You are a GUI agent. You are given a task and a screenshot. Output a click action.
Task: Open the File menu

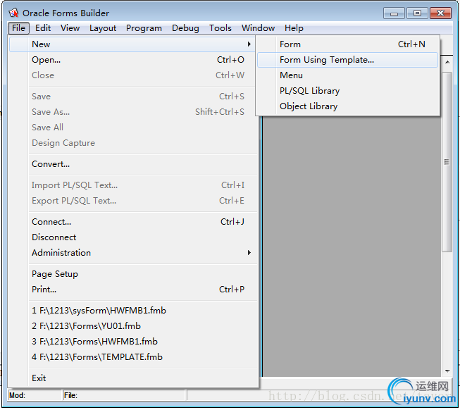pyautogui.click(x=18, y=28)
